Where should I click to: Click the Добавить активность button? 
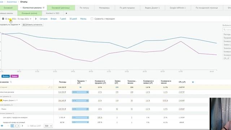click(32, 25)
